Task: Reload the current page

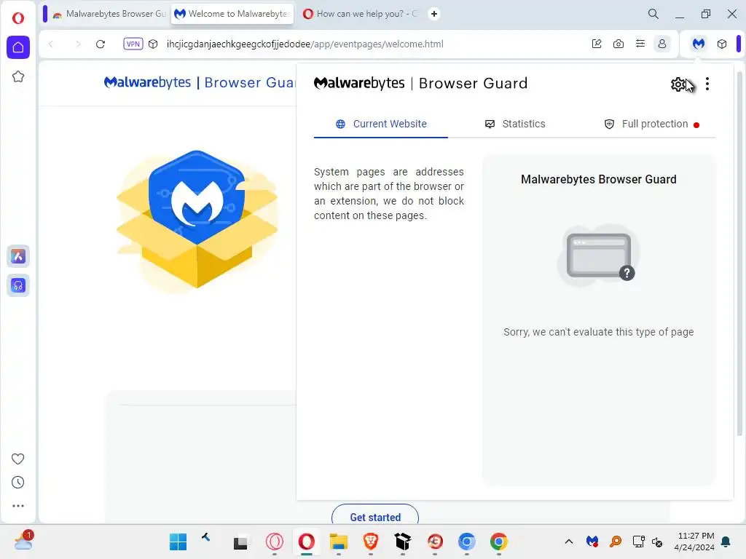Action: point(101,44)
